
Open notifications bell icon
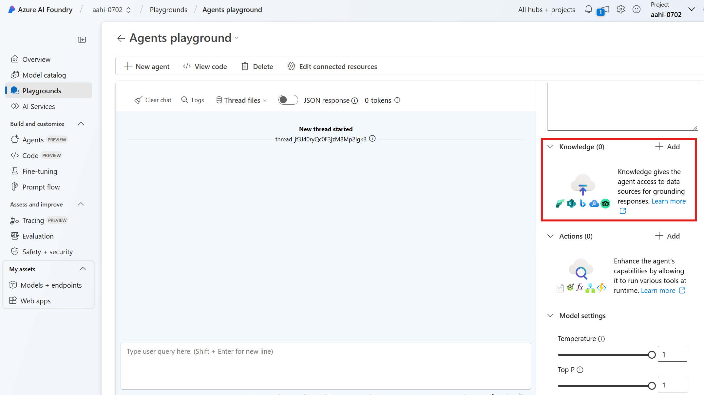tap(588, 9)
